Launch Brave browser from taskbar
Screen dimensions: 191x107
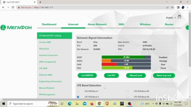(x=107, y=104)
